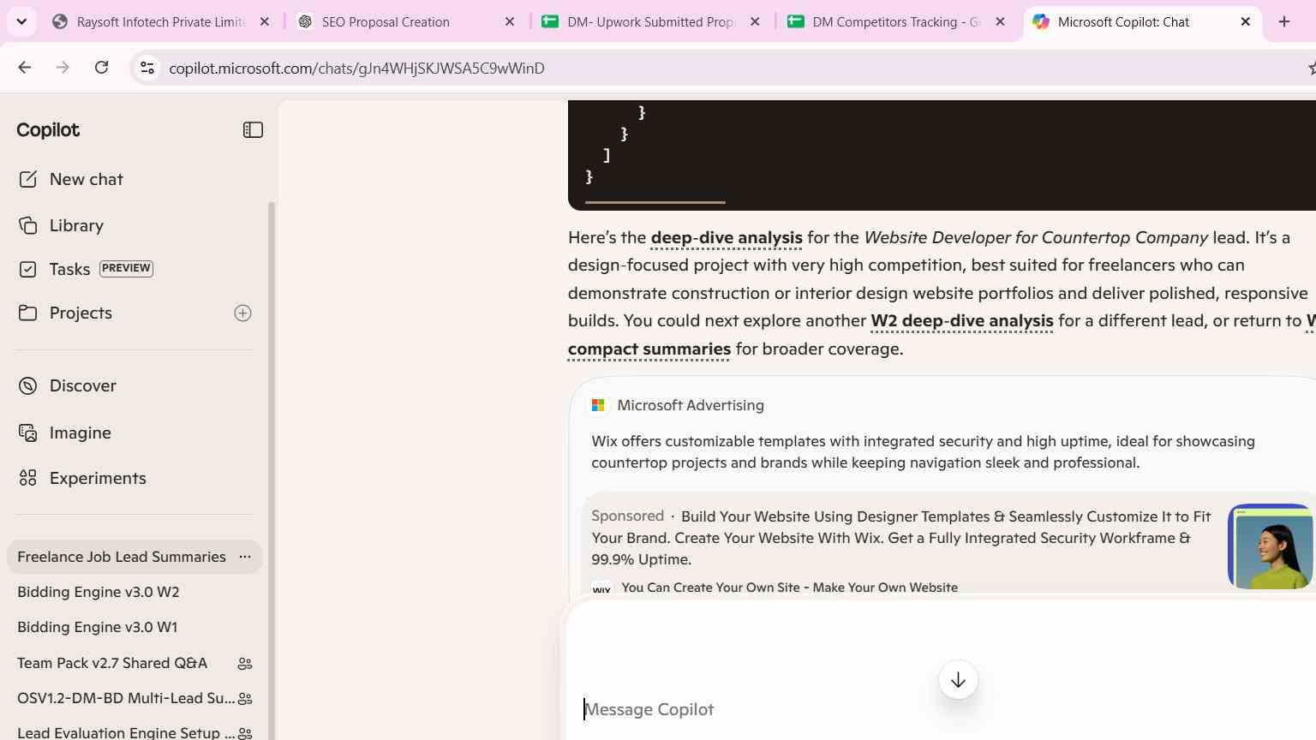The height and width of the screenshot is (740, 1316).
Task: Open options for Freelance Job Lead Summaries
Action: pyautogui.click(x=245, y=557)
